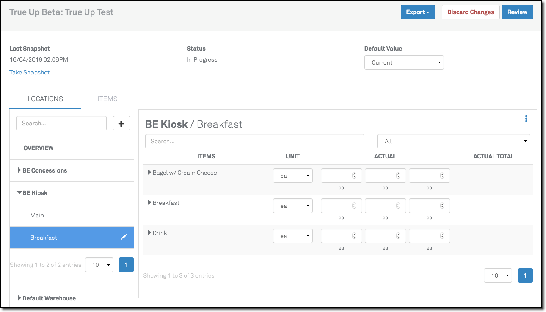Open the All filter dropdown

(454, 141)
